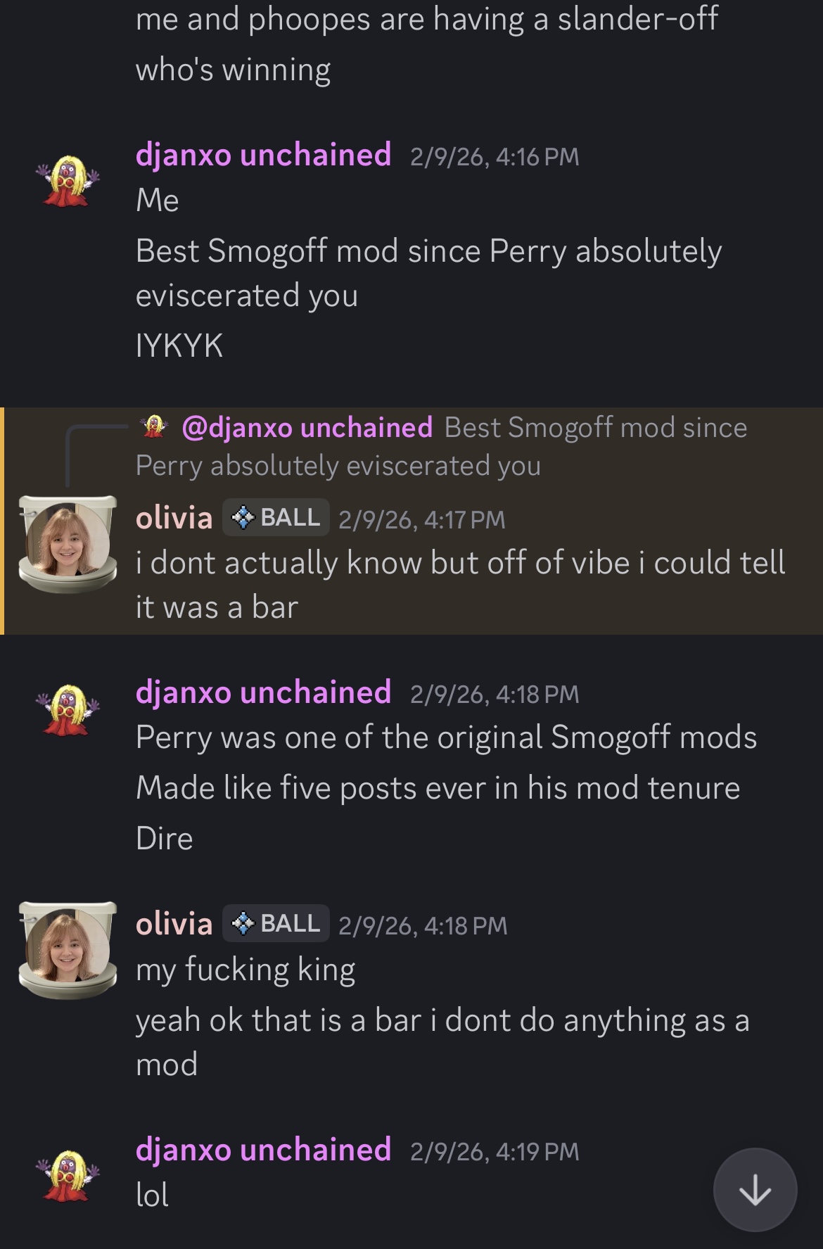Viewport: 823px width, 1249px height.
Task: Select the "who's winning" message text
Action: 233,70
